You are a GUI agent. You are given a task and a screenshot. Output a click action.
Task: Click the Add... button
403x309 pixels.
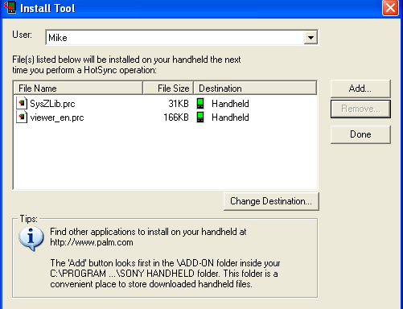click(x=360, y=89)
